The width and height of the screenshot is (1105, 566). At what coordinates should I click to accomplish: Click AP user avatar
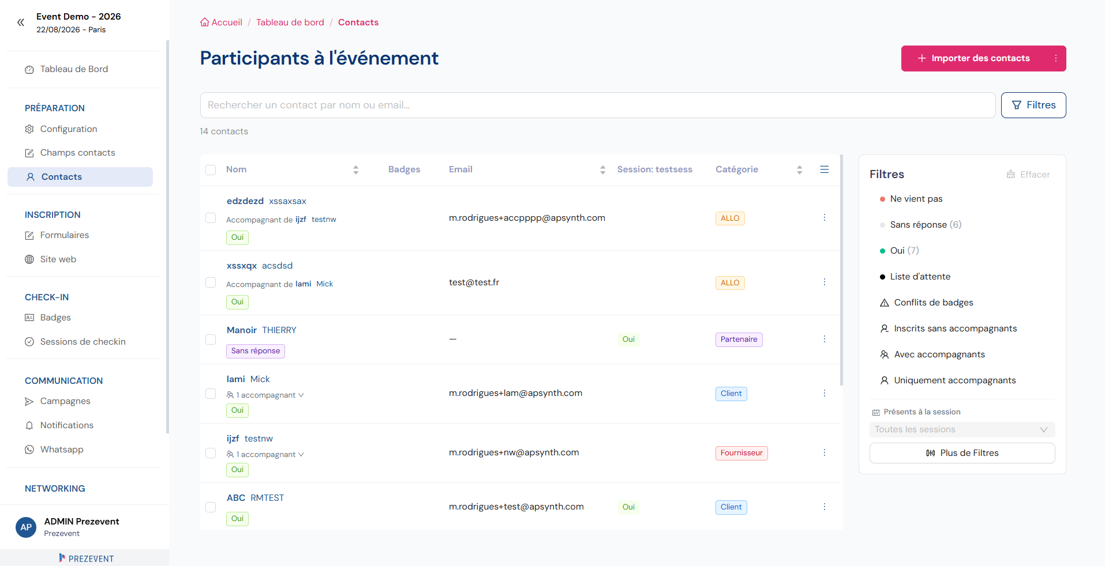click(26, 527)
